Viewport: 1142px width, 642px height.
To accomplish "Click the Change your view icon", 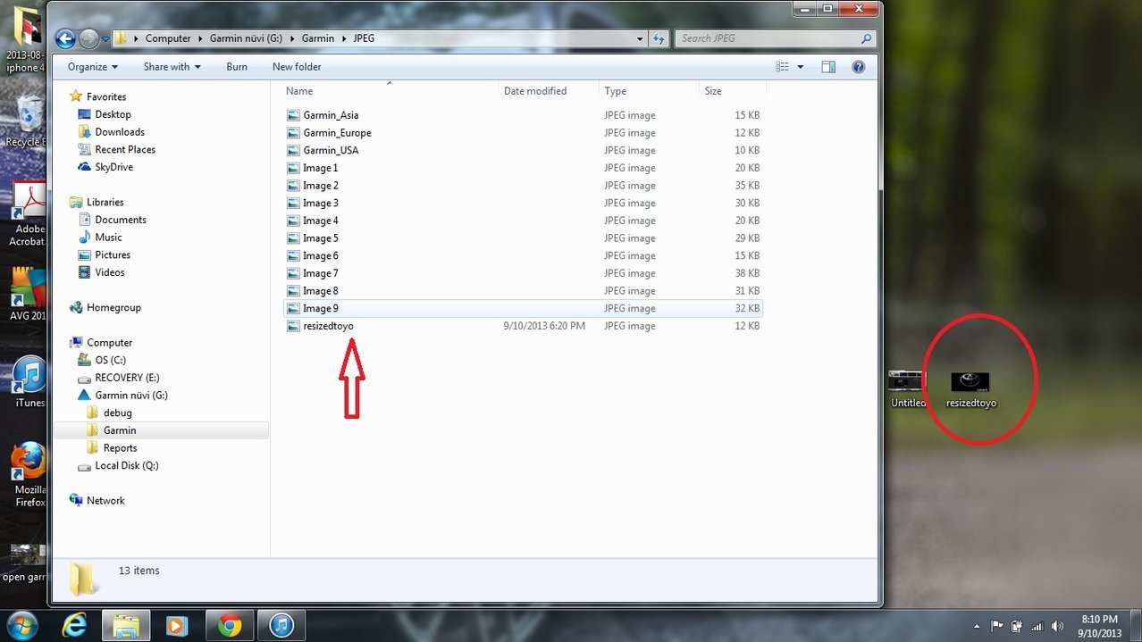I will (783, 67).
